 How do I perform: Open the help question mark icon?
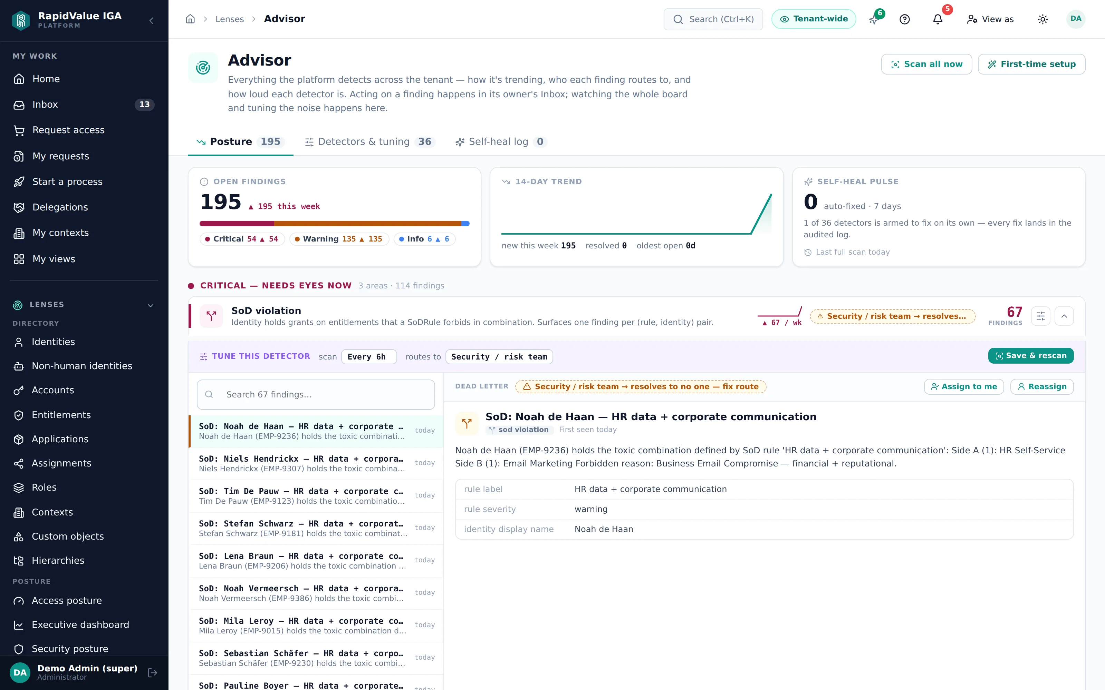point(905,19)
